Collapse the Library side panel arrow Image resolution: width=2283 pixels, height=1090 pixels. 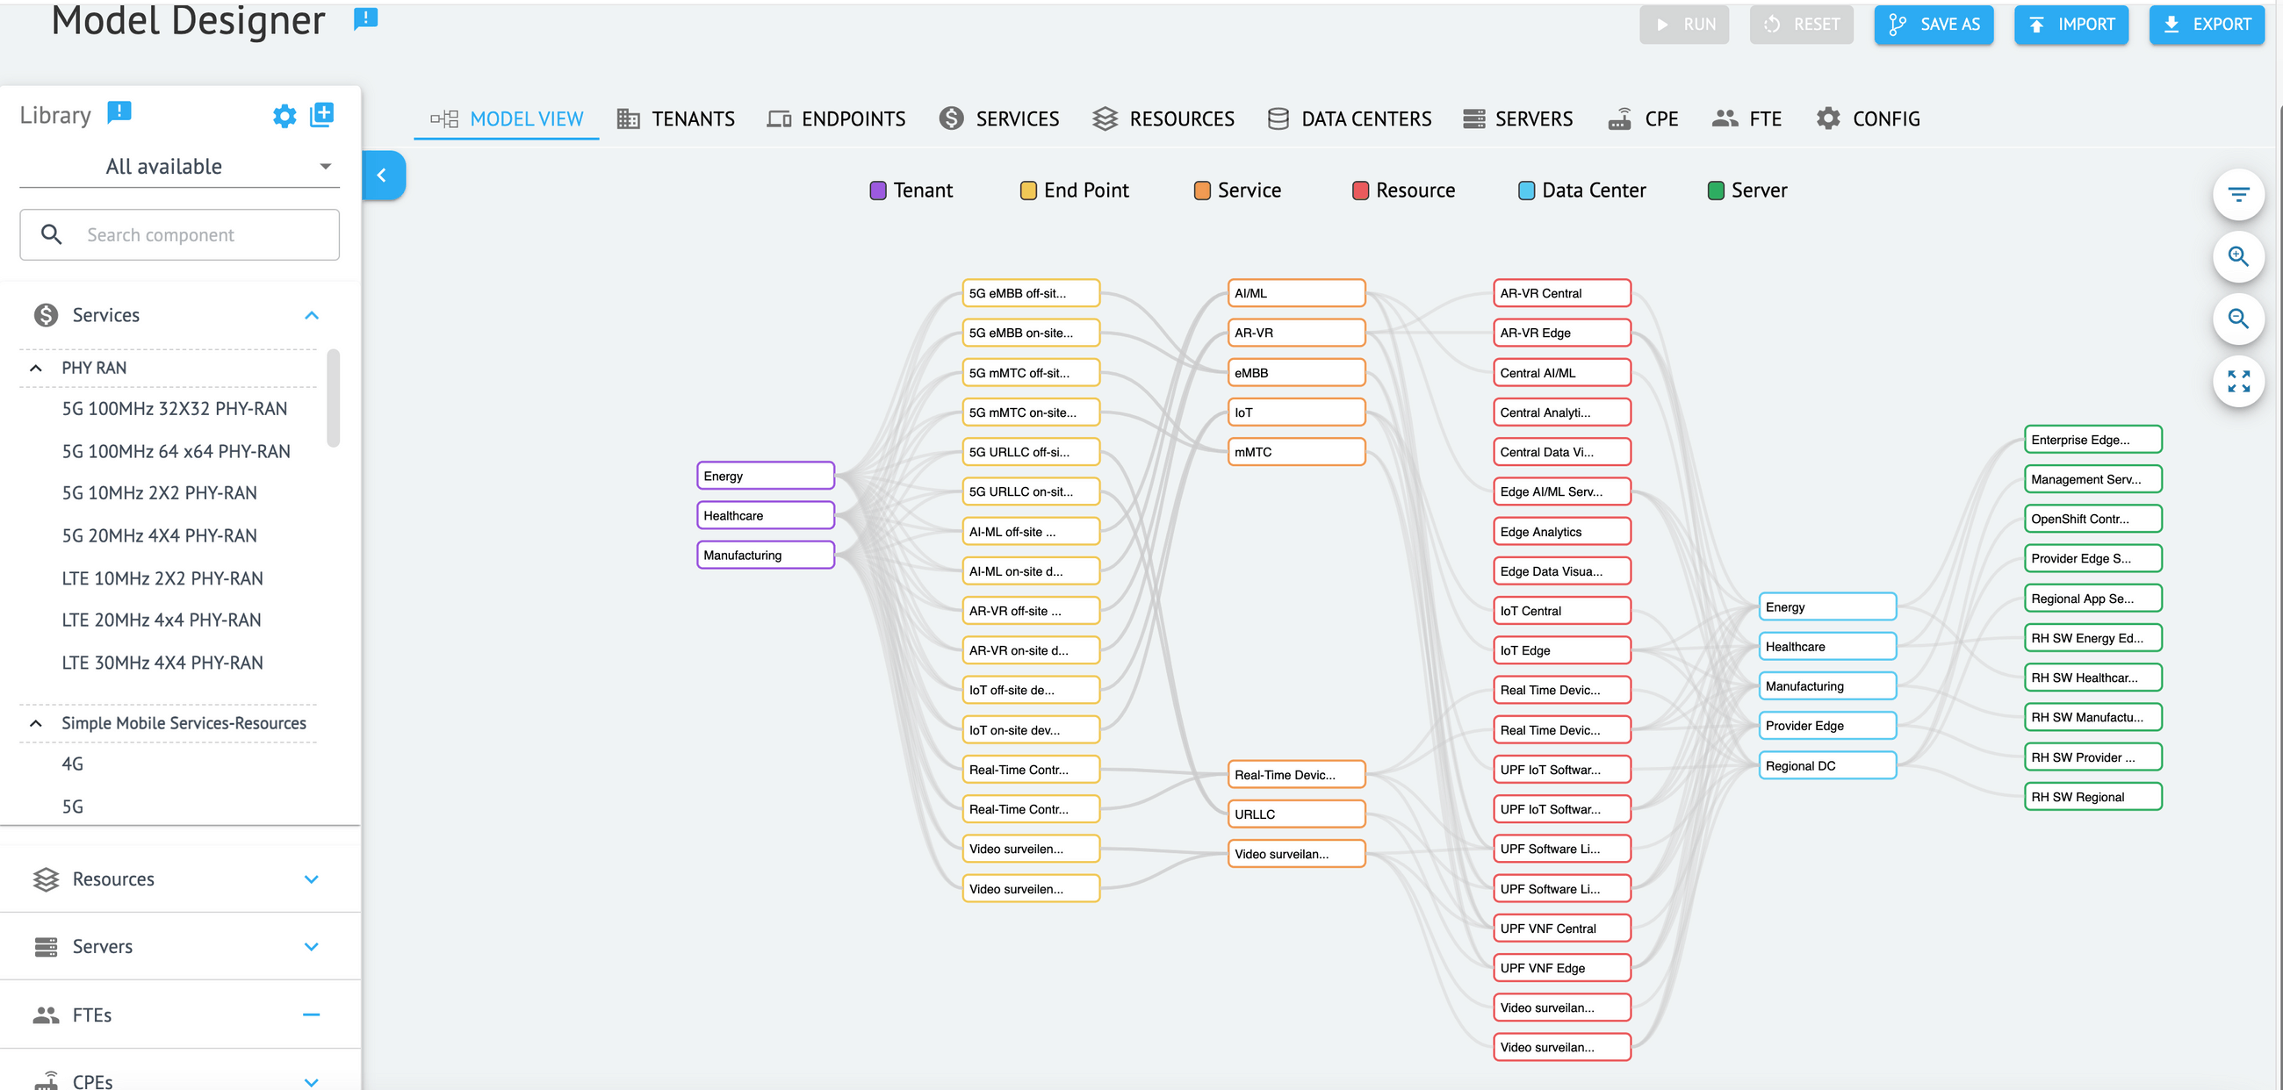click(382, 176)
